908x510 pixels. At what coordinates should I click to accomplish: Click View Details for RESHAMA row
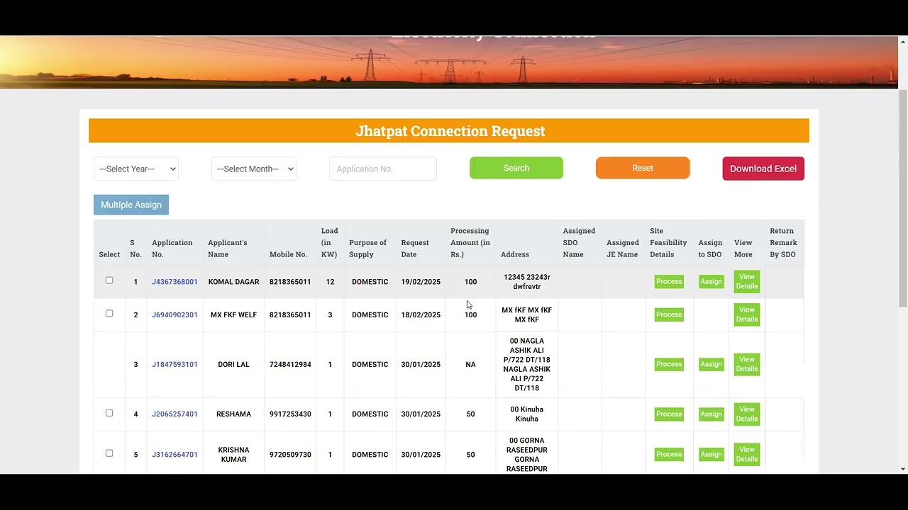click(747, 414)
